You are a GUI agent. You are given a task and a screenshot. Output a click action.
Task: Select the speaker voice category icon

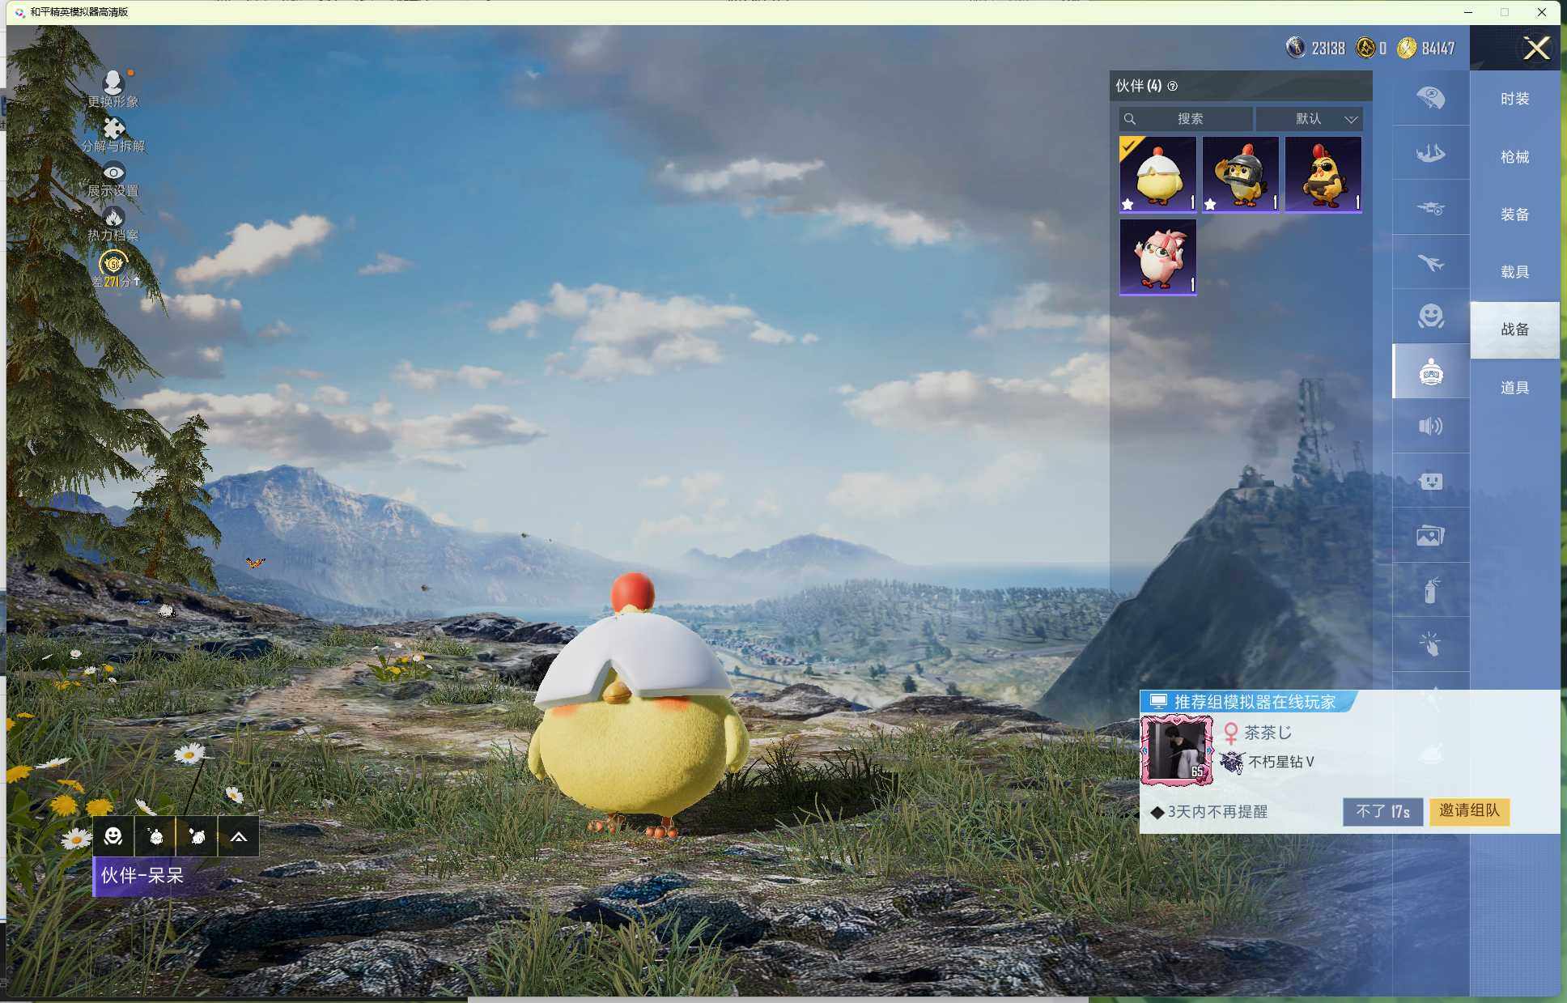(1430, 426)
